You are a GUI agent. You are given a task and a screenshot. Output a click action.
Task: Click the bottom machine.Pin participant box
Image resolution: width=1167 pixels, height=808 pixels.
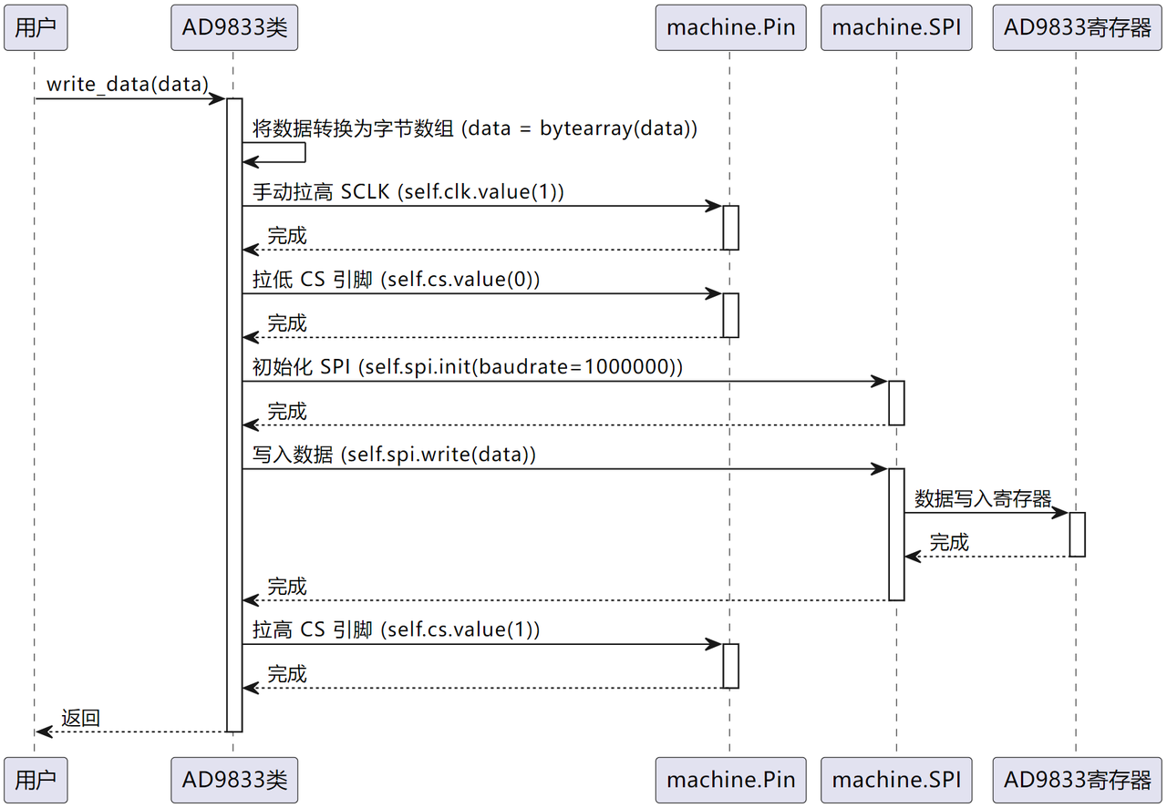tap(730, 780)
